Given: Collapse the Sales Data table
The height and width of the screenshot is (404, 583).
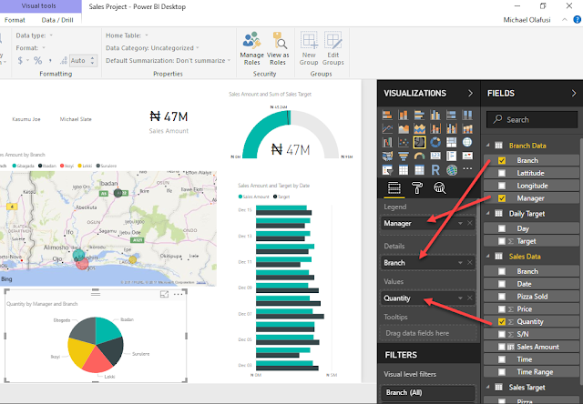Looking at the screenshot, I should pyautogui.click(x=488, y=257).
